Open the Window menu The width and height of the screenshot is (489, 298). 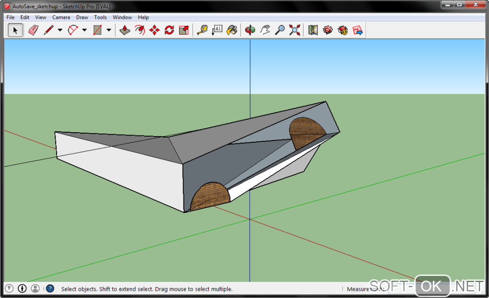click(122, 17)
